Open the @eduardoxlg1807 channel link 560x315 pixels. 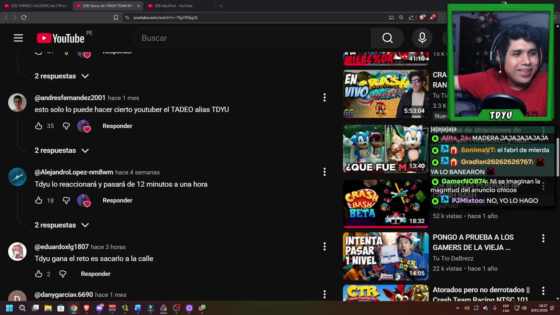(x=62, y=247)
